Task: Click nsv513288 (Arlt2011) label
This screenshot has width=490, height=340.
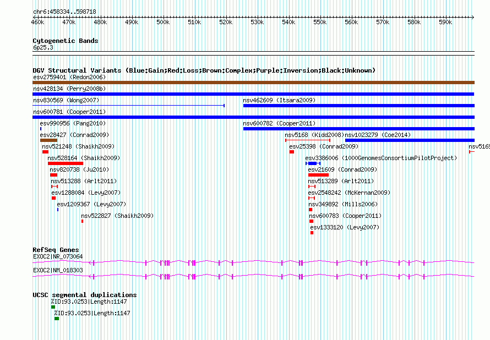Action: pos(84,181)
